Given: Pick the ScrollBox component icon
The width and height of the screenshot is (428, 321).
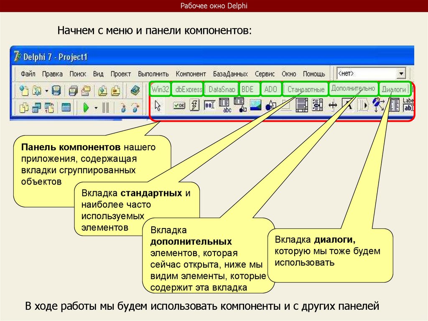Looking at the screenshot, I should pos(302,105).
